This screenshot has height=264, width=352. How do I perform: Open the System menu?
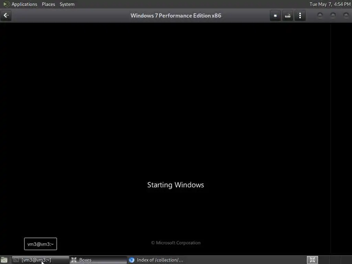pyautogui.click(x=67, y=4)
